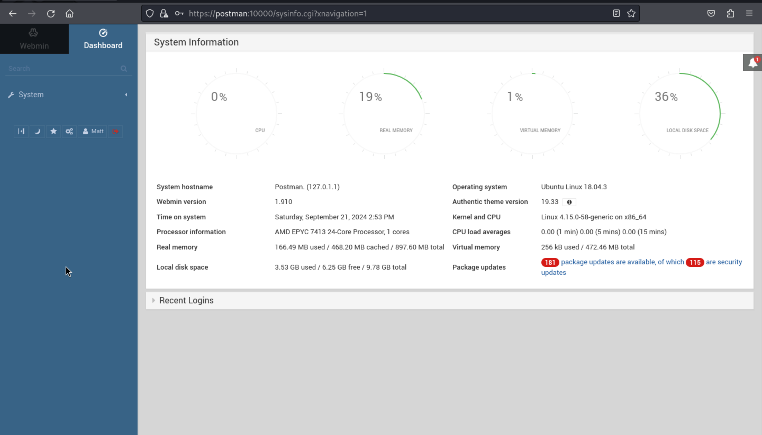Open the Matt user account button
The width and height of the screenshot is (762, 435).
[93, 131]
